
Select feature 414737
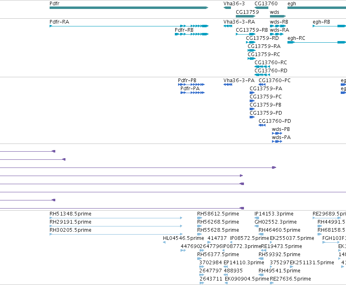[x=209, y=242]
